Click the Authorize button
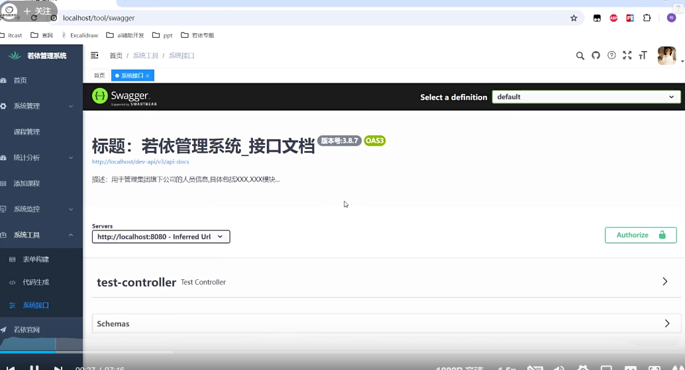 click(641, 235)
